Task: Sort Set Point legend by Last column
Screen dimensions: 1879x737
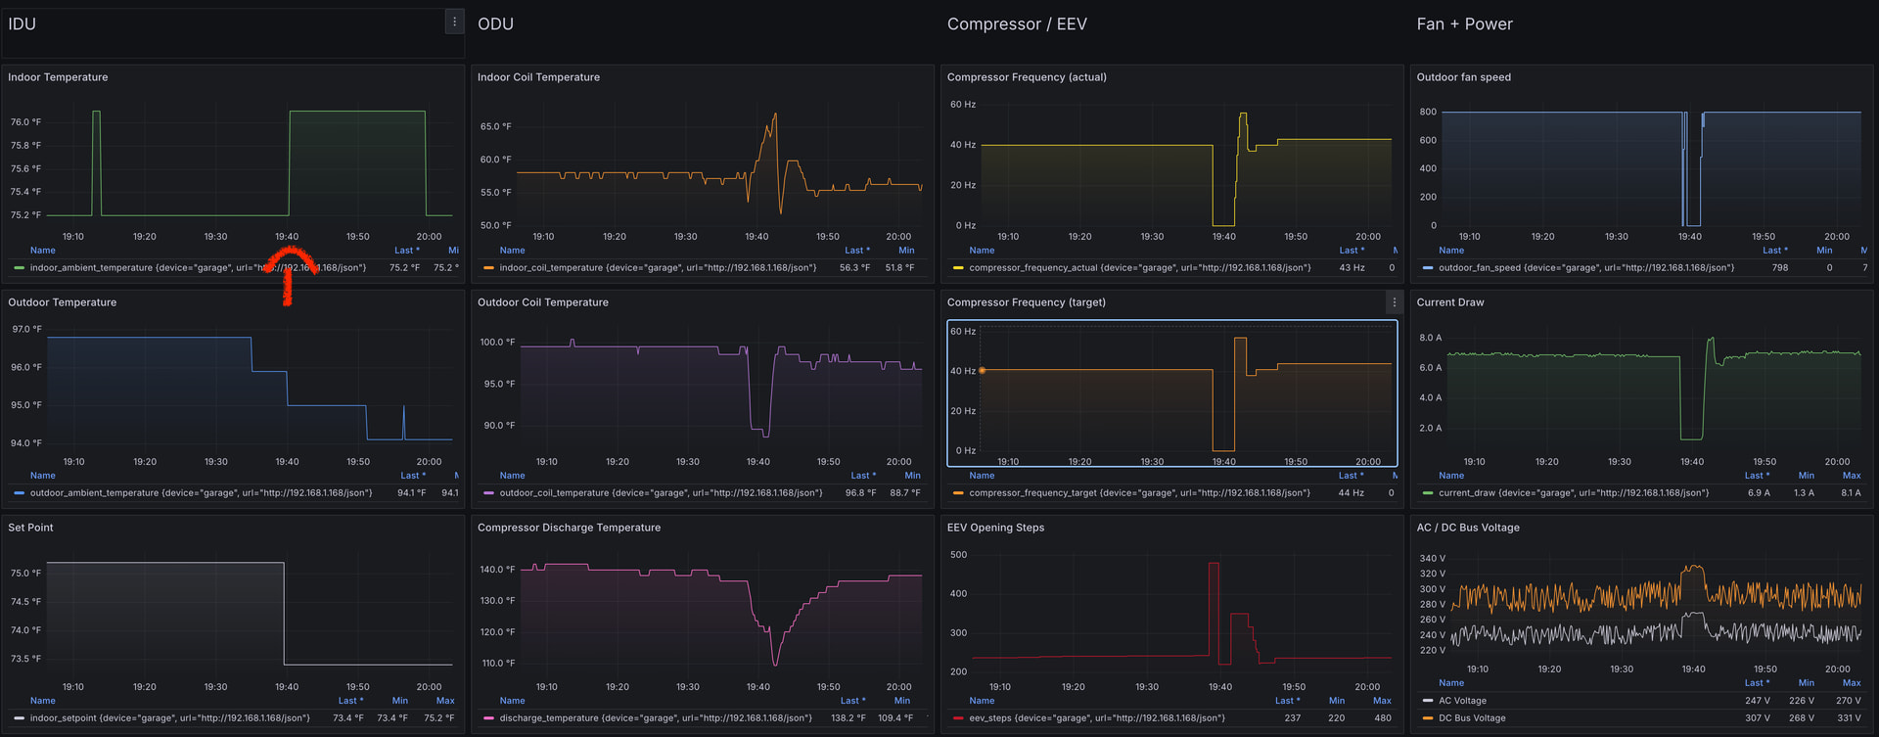Action: [350, 701]
